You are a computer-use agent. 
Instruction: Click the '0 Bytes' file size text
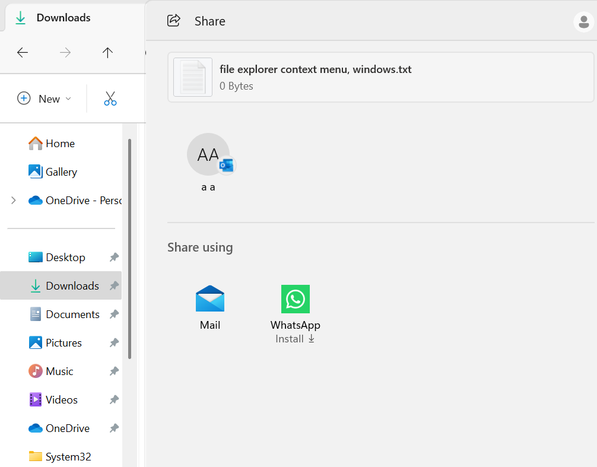[x=236, y=86]
